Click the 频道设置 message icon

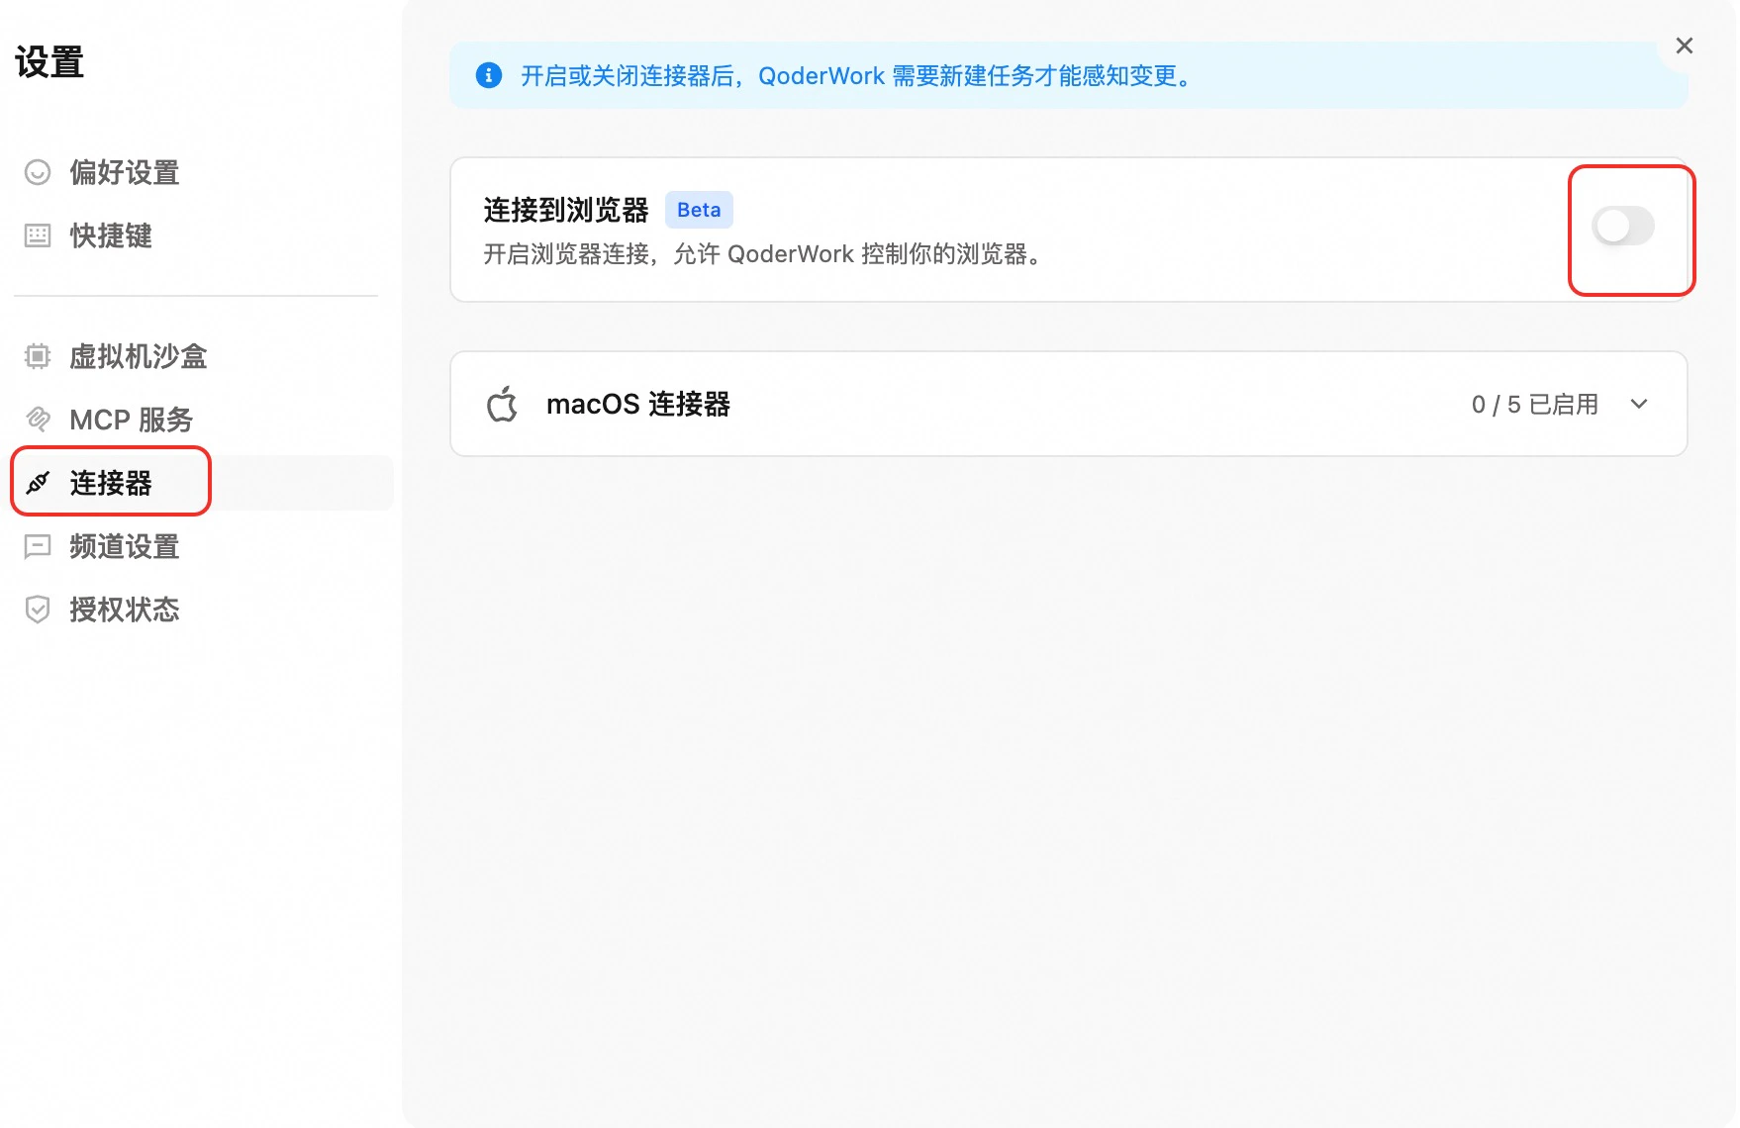pyautogui.click(x=37, y=547)
